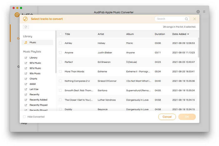Screen dimensions: 219x146
Task: Check the Ashley track checkbox
Action: (x=60, y=43)
